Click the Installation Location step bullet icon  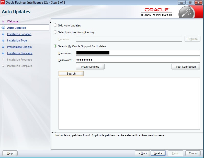3,34
